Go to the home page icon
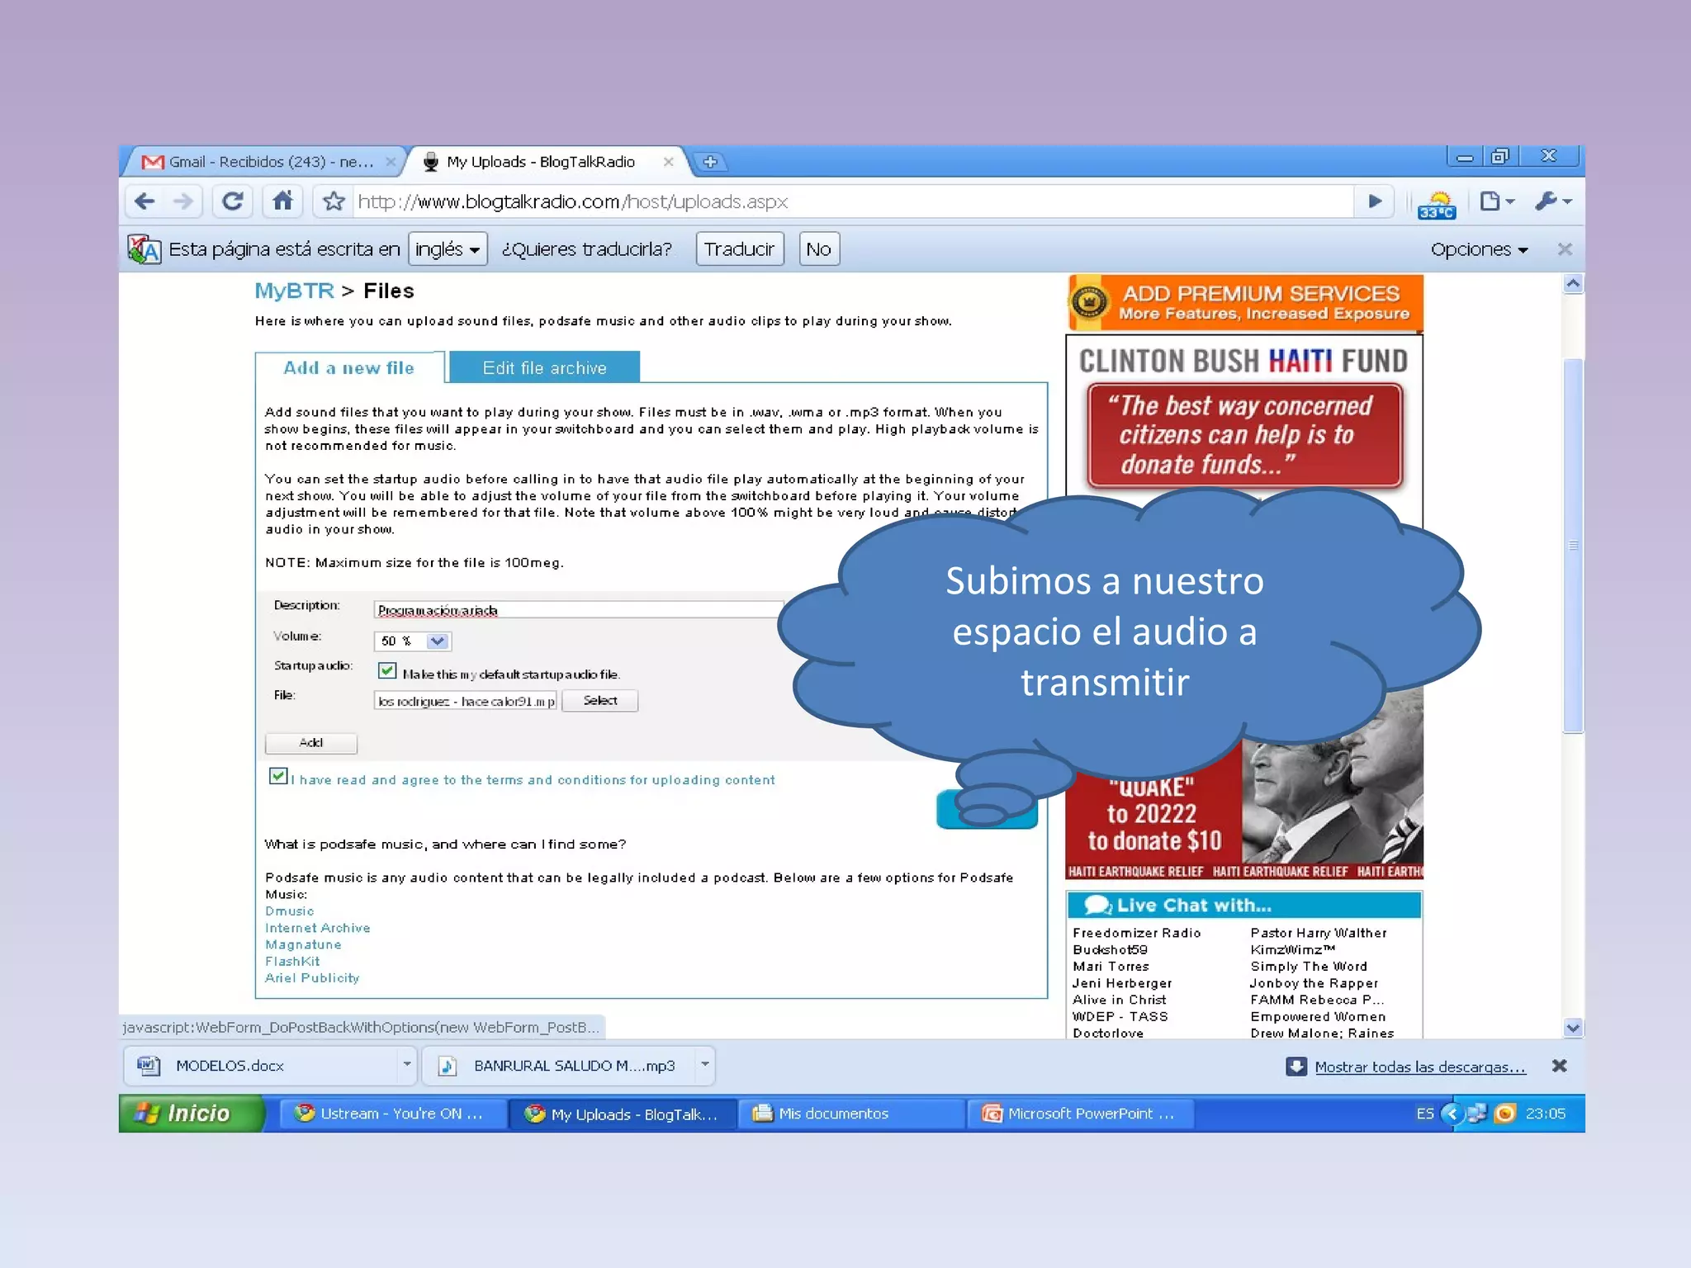The image size is (1691, 1268). 282,201
